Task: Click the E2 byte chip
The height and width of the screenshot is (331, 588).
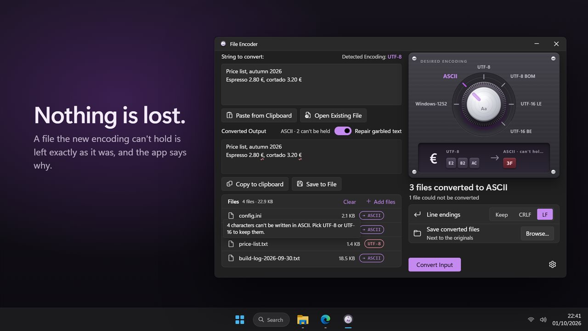Action: click(x=451, y=163)
